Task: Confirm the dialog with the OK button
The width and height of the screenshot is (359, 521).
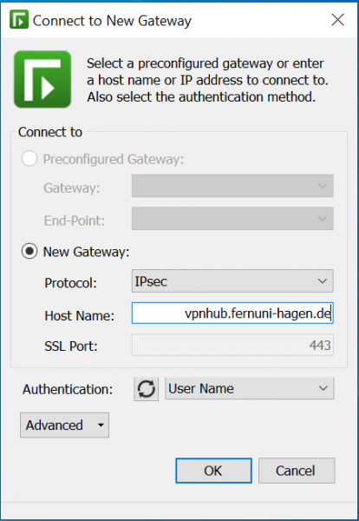Action: [x=213, y=471]
